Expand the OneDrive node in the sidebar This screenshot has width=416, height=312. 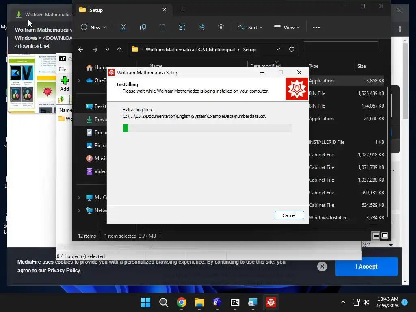pyautogui.click(x=79, y=80)
